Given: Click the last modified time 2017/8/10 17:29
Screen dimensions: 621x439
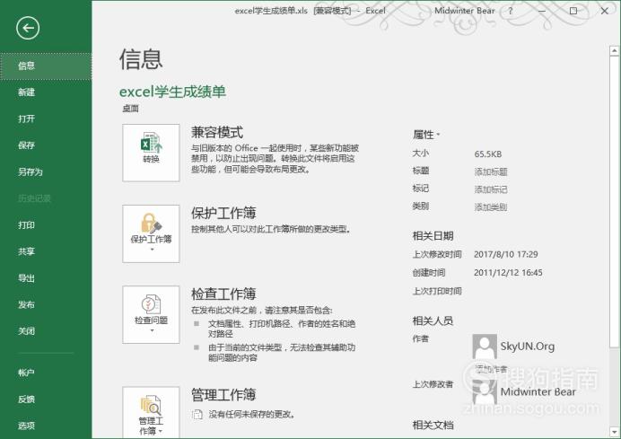Looking at the screenshot, I should pyautogui.click(x=506, y=254).
